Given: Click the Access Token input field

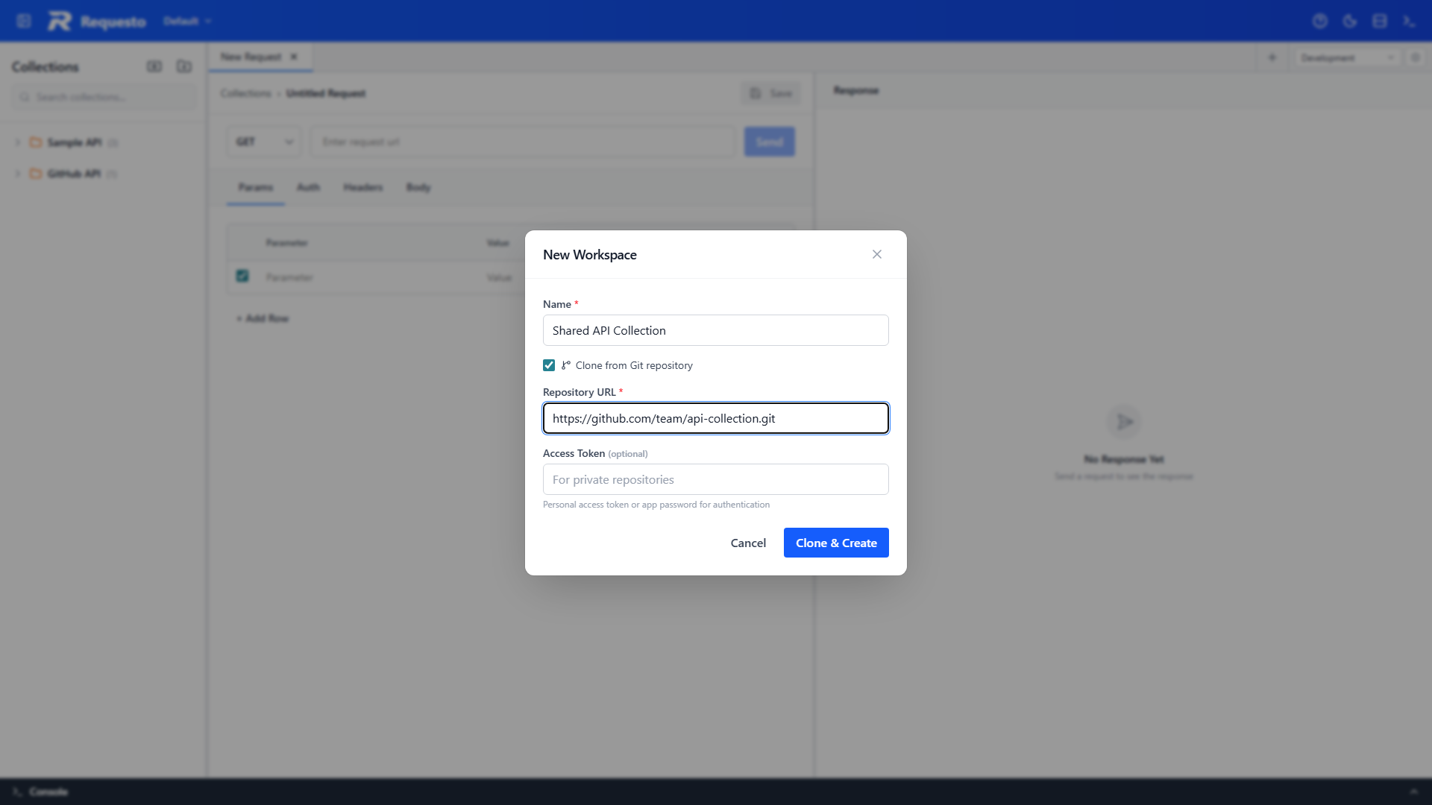Looking at the screenshot, I should [x=715, y=479].
